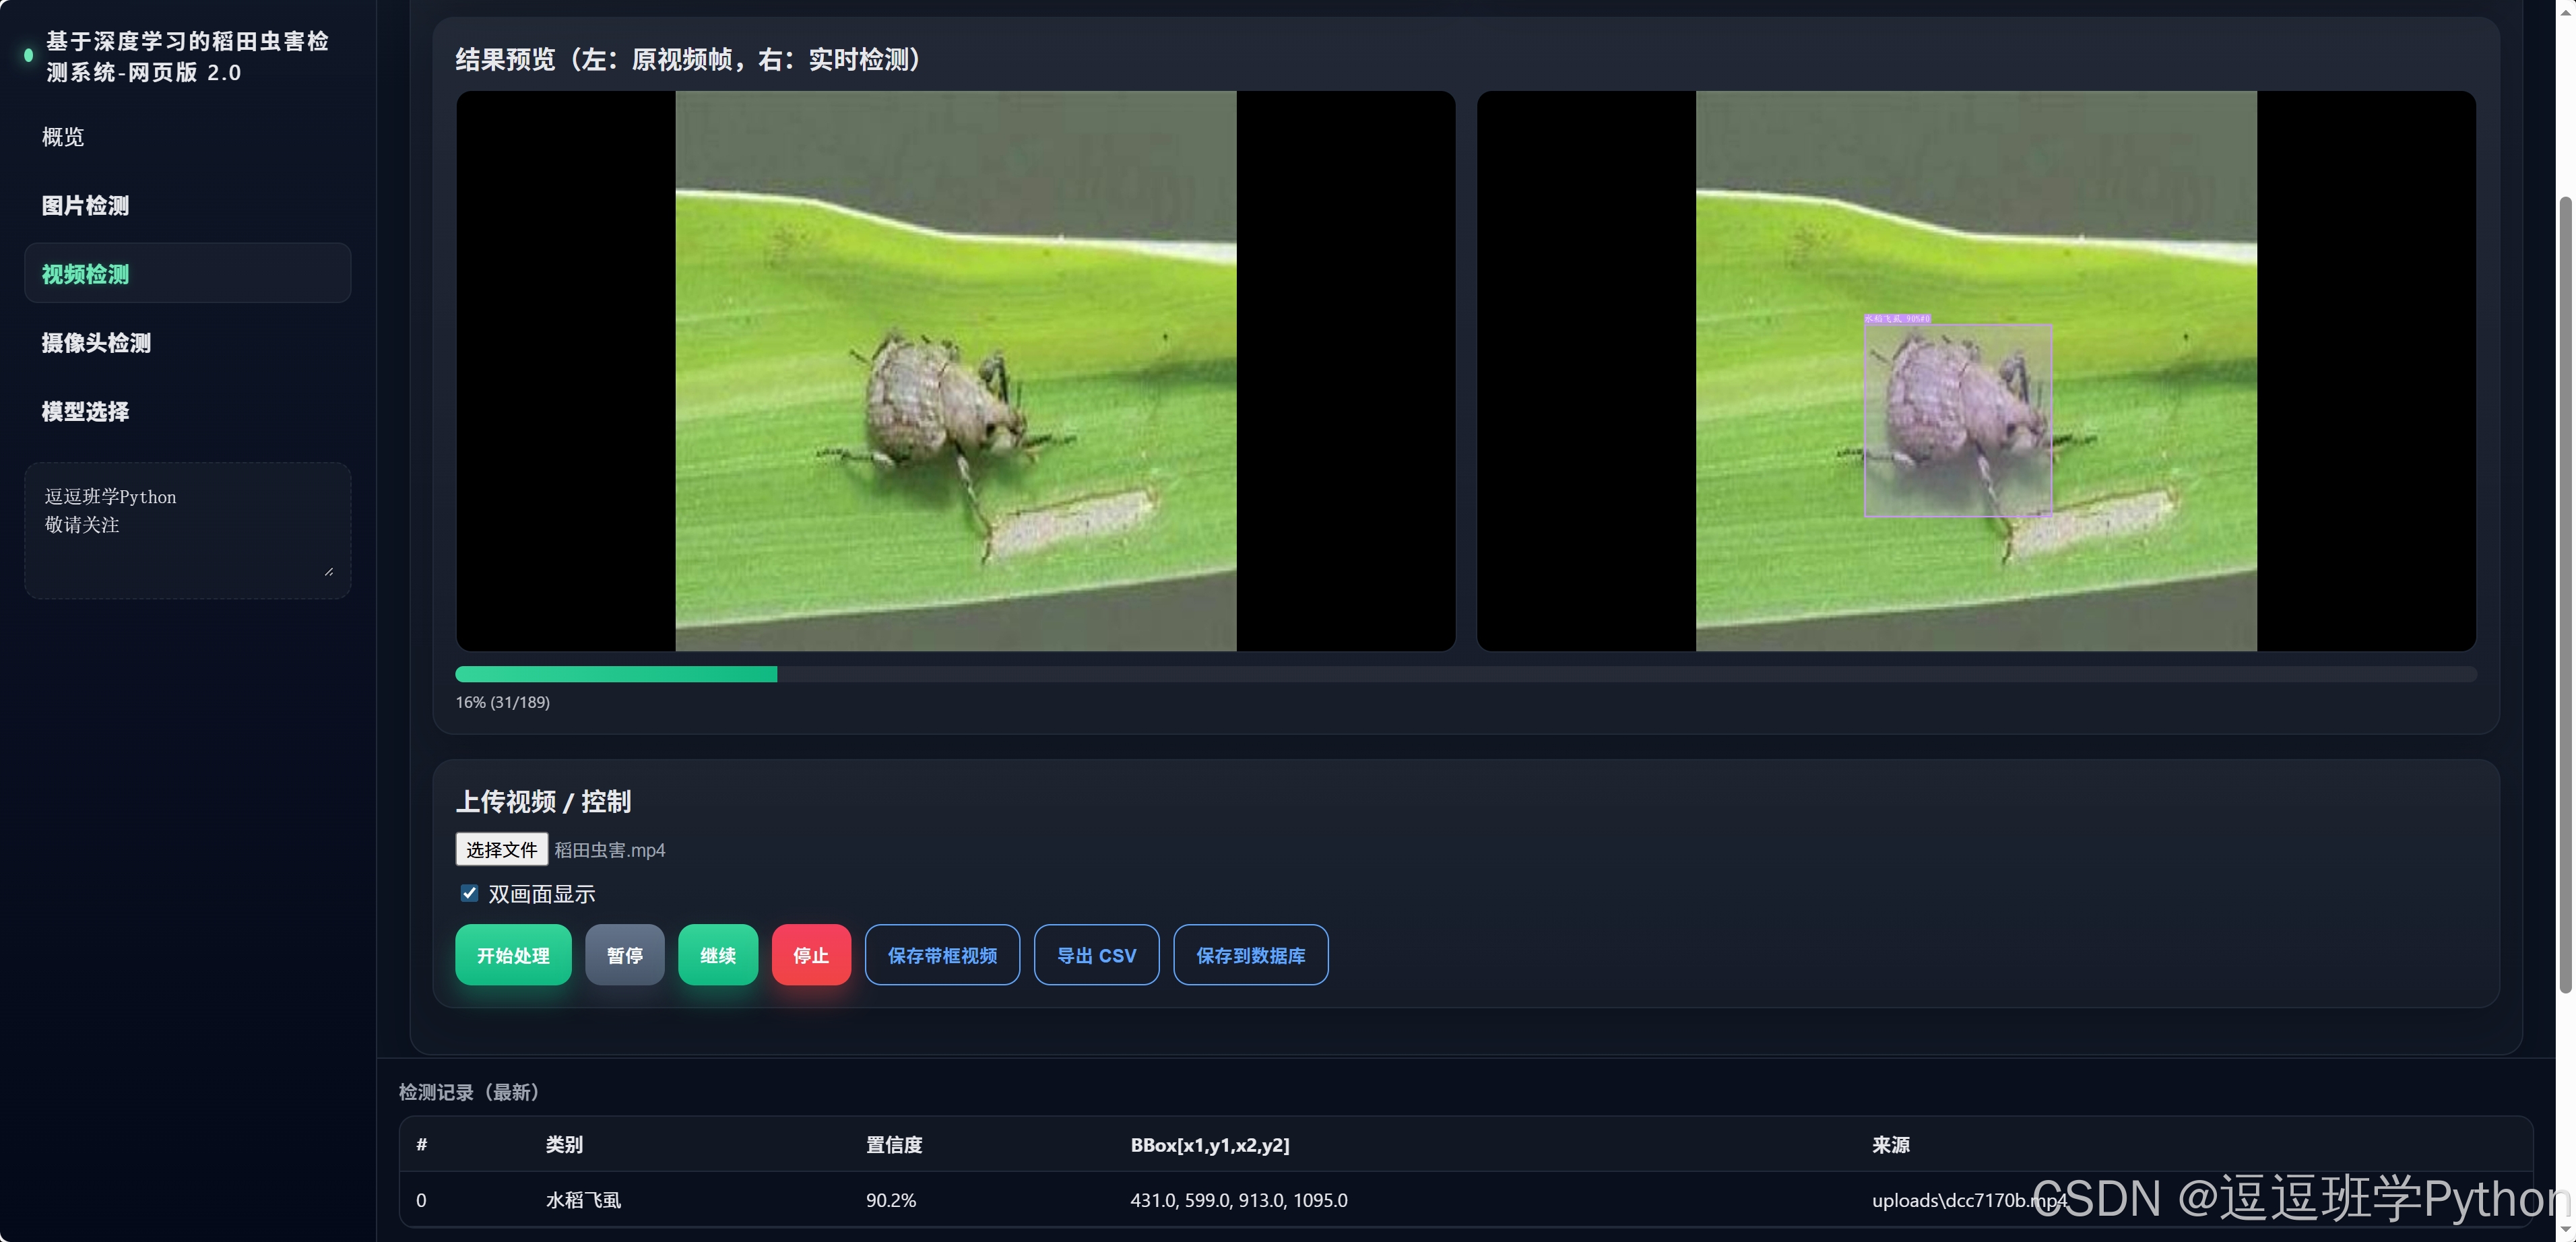
Task: Click 保存到数据库 button
Action: [x=1250, y=955]
